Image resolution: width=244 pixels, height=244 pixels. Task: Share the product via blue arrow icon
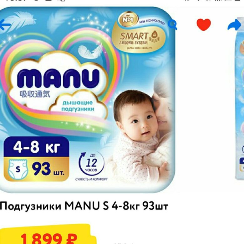234,25
